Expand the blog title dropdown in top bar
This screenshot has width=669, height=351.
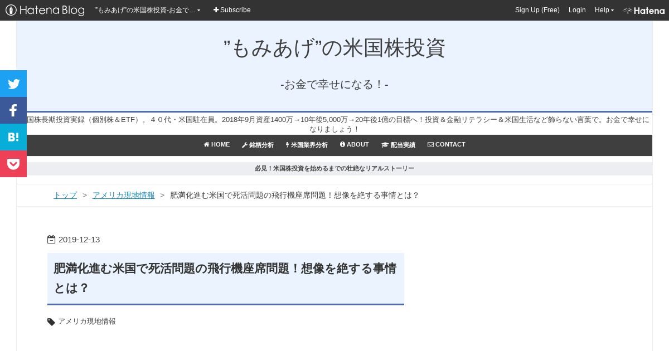point(148,10)
